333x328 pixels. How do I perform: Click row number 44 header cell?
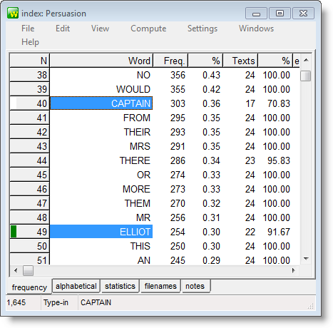[x=29, y=160]
